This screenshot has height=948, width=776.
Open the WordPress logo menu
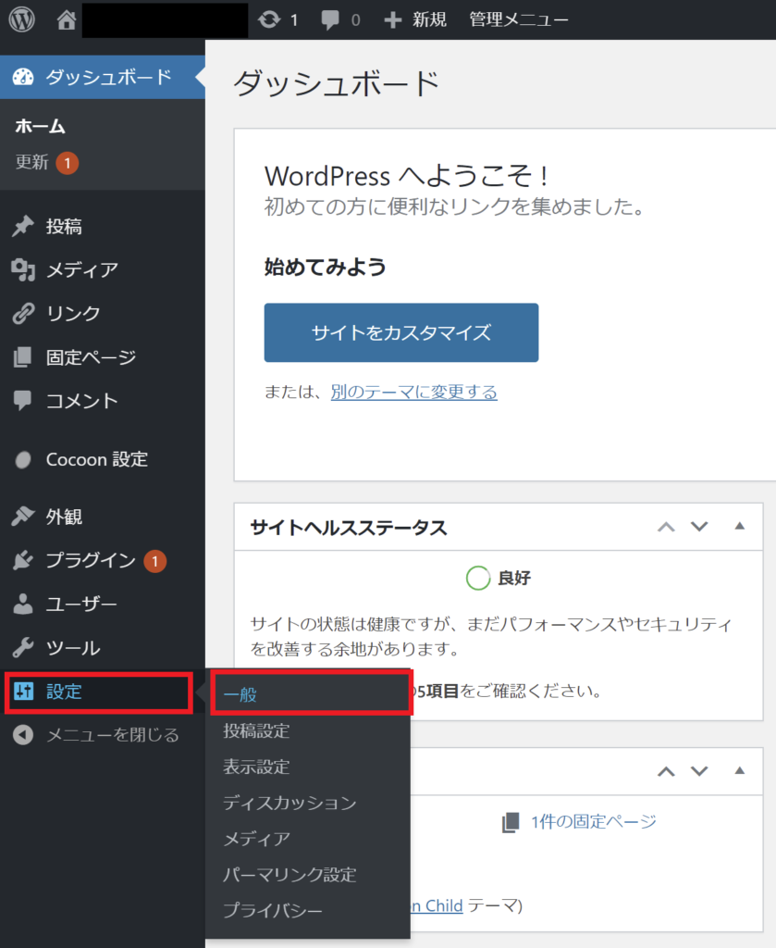point(22,19)
